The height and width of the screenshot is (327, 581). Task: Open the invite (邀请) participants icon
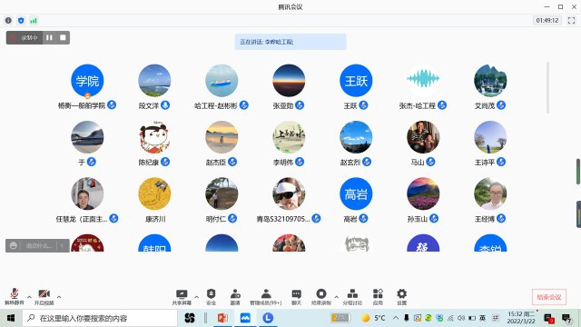coord(235,297)
